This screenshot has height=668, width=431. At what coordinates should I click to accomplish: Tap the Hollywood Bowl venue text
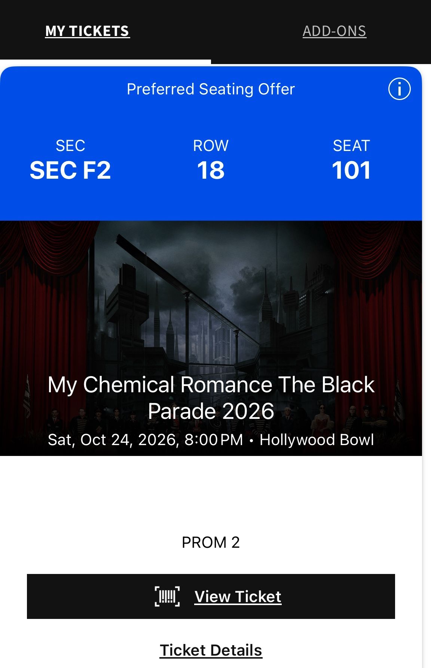pyautogui.click(x=317, y=439)
